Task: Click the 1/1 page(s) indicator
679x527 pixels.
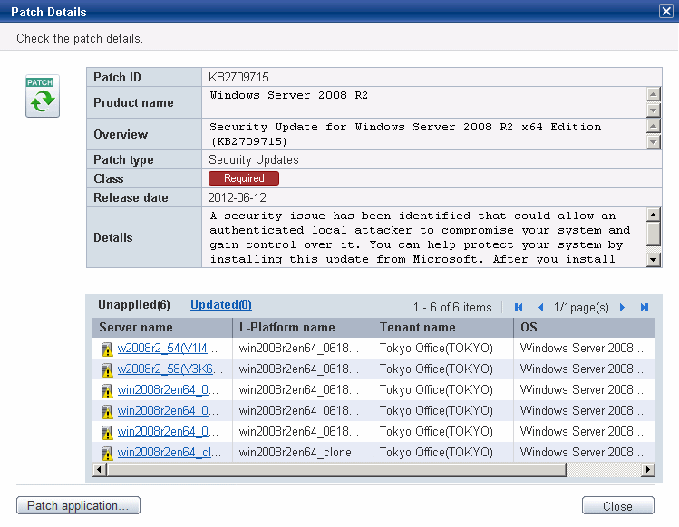Action: coord(581,307)
